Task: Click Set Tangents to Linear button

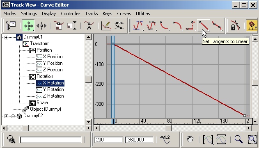Action: point(204,25)
